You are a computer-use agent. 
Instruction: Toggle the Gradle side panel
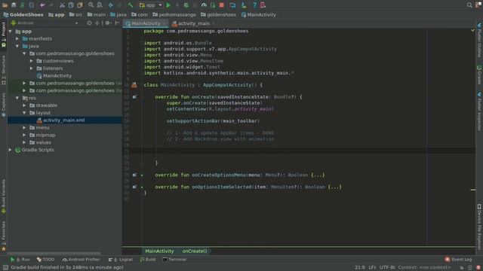click(479, 75)
